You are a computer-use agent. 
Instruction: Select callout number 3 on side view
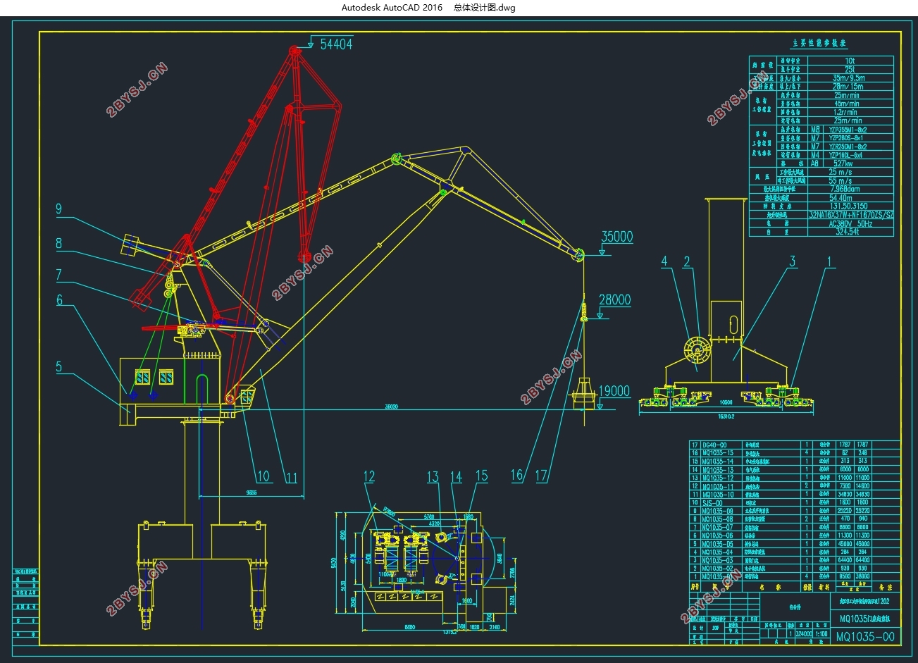click(x=793, y=262)
